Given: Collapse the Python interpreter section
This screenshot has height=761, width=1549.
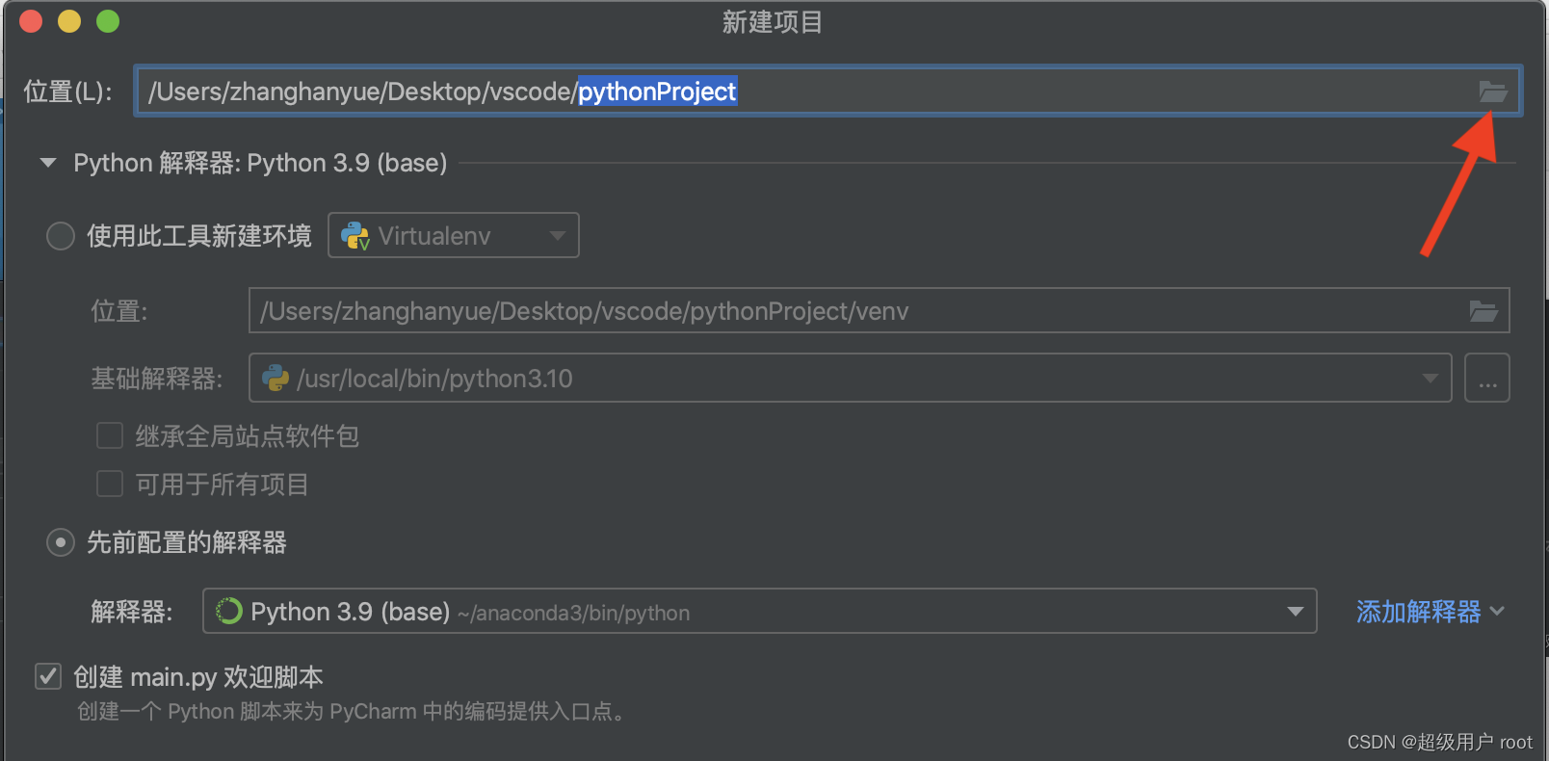Looking at the screenshot, I should pyautogui.click(x=48, y=163).
